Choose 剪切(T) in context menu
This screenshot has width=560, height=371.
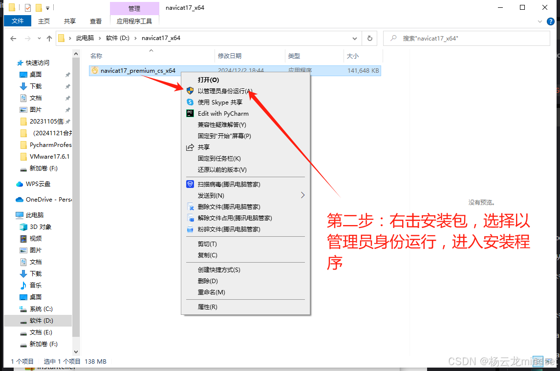point(246,244)
